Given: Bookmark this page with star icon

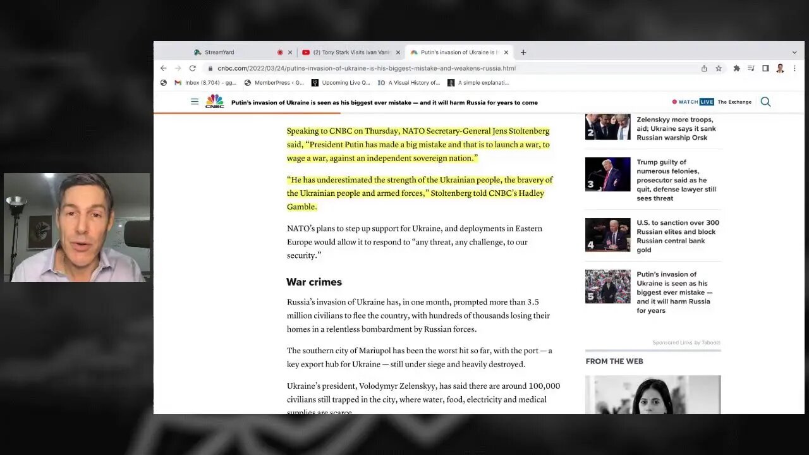Looking at the screenshot, I should [719, 68].
